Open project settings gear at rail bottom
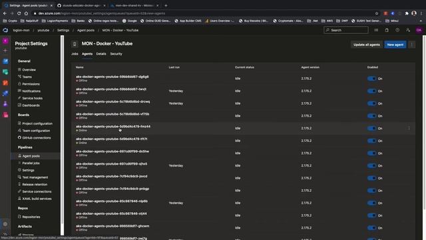This screenshot has height=240, width=426. click(5, 224)
